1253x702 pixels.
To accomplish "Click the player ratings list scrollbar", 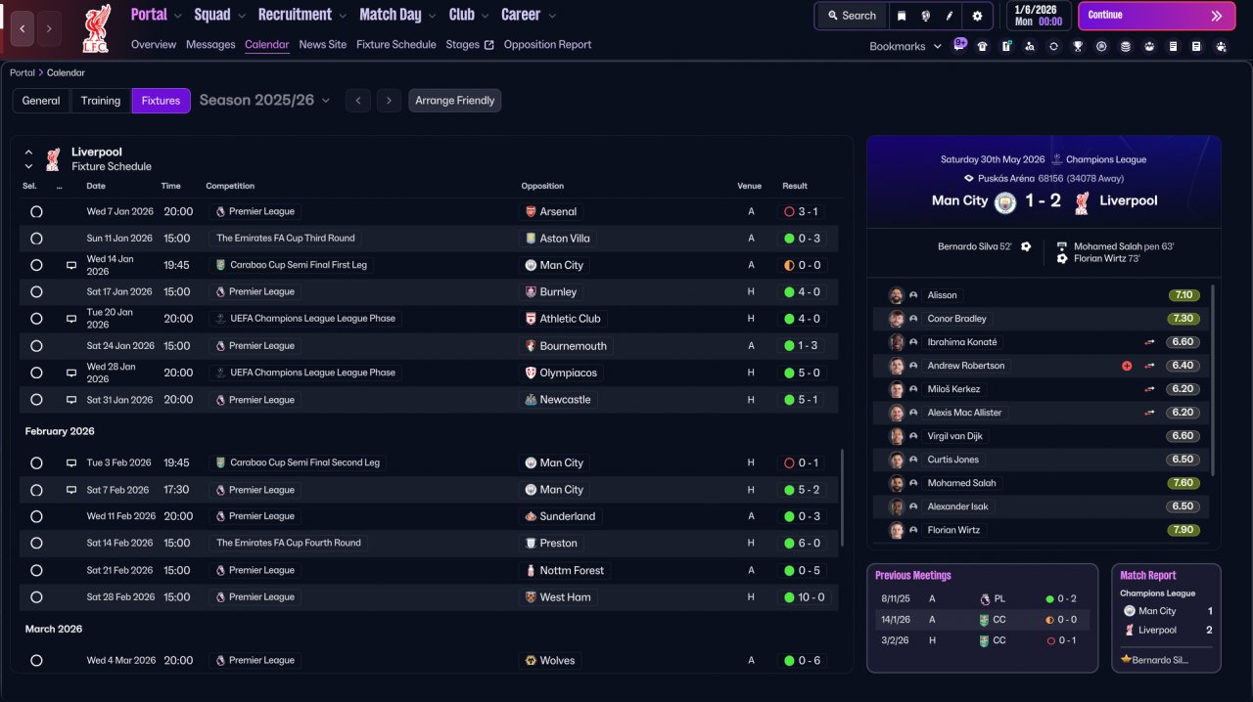I will [1213, 380].
